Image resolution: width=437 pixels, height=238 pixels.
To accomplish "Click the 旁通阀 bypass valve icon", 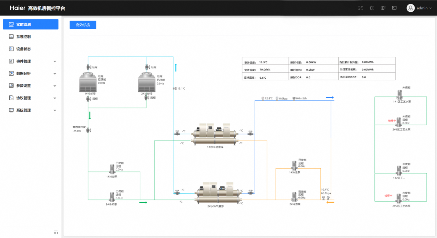I will coord(89,130).
